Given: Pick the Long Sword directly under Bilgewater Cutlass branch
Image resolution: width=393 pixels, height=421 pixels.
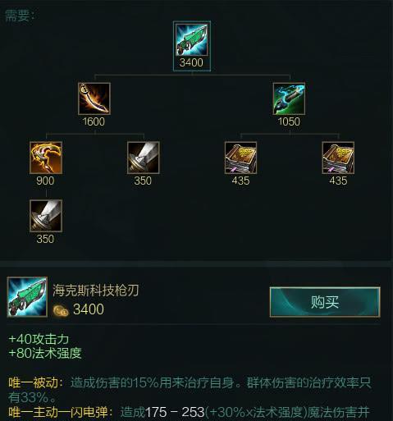Looking at the screenshot, I should click(x=143, y=158).
